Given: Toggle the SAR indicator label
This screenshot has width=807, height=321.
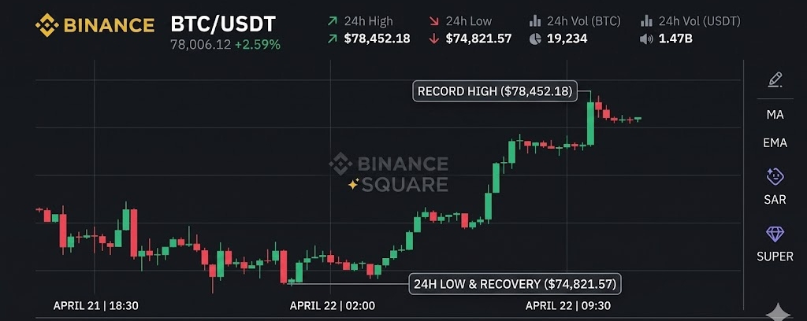Looking at the screenshot, I should tap(775, 200).
